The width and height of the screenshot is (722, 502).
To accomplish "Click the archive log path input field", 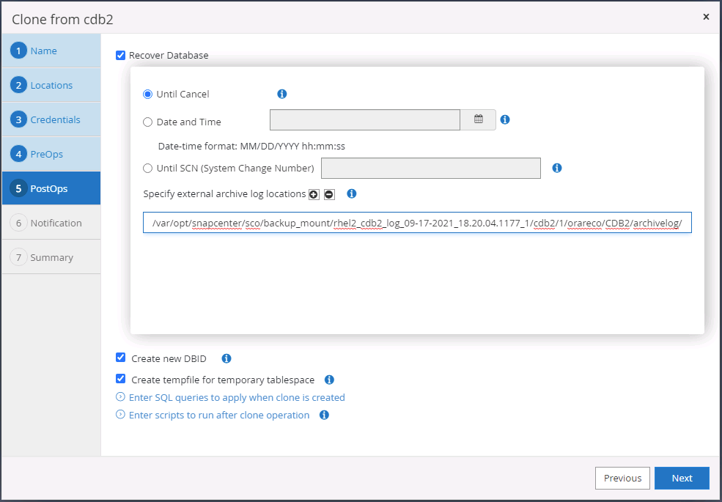I will click(x=417, y=224).
